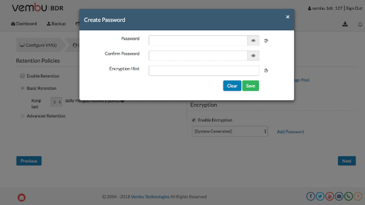Open YouTube link in footer
Screen dimensions: 365x205
(329, 196)
